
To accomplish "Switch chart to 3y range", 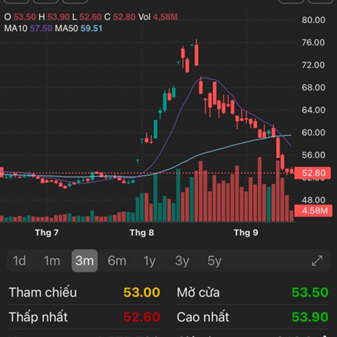I will point(182,261).
